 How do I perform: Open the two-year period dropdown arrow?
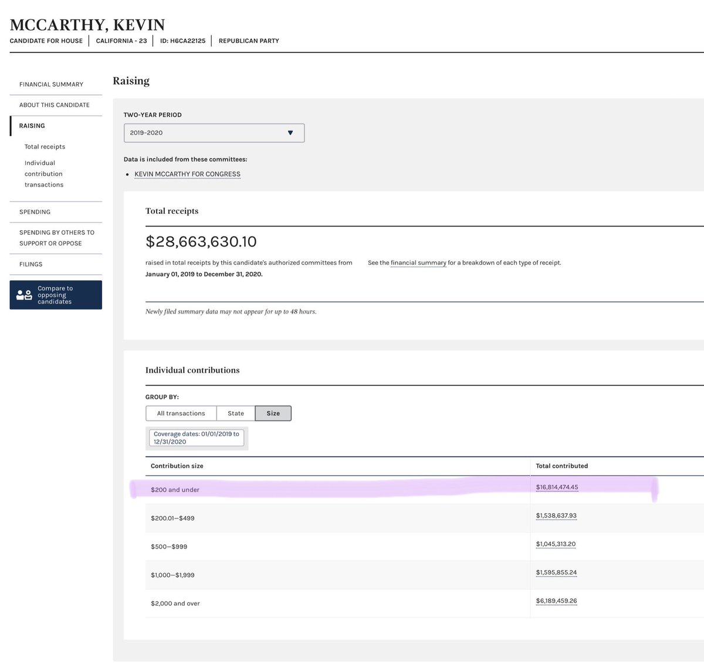[290, 133]
